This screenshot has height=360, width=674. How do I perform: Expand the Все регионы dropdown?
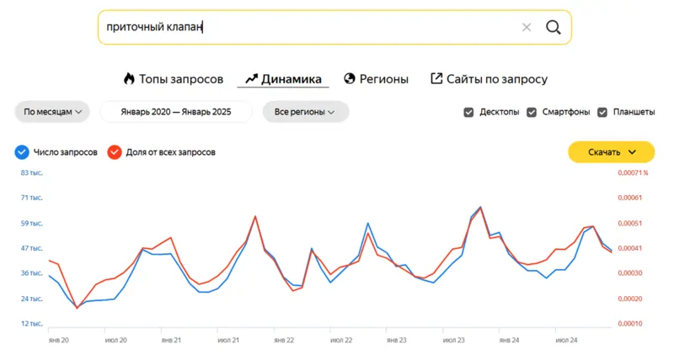[x=305, y=112]
